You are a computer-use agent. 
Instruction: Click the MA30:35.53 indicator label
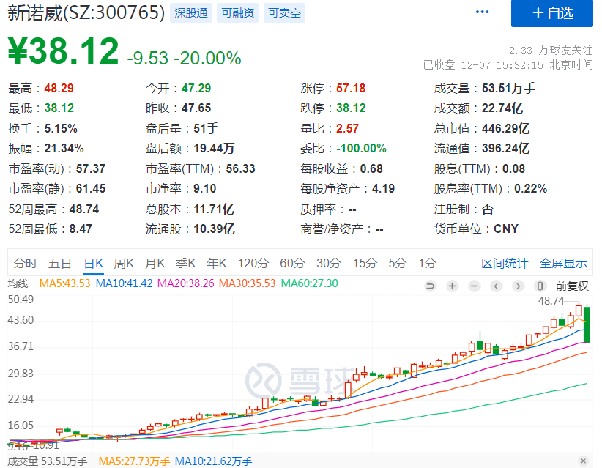pos(248,283)
